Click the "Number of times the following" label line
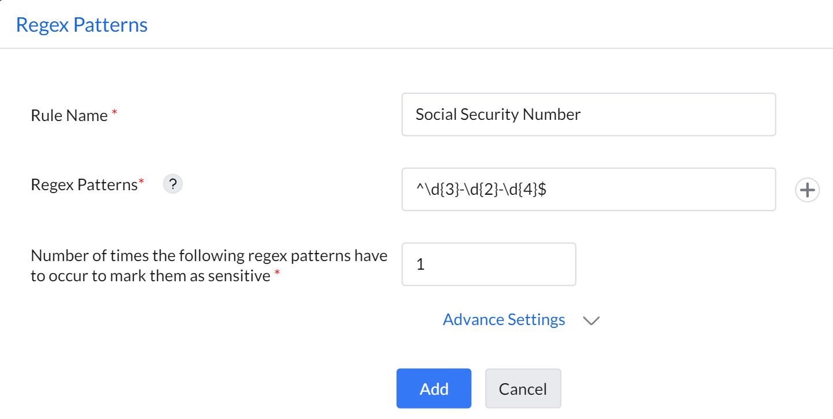 pos(209,256)
